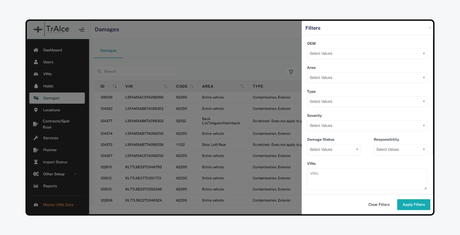This screenshot has width=460, height=235.
Task: Select the Locations pin icon
Action: tap(36, 110)
